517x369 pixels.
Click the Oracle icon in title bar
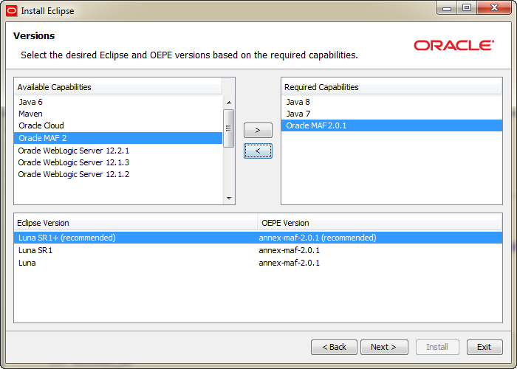click(x=12, y=11)
